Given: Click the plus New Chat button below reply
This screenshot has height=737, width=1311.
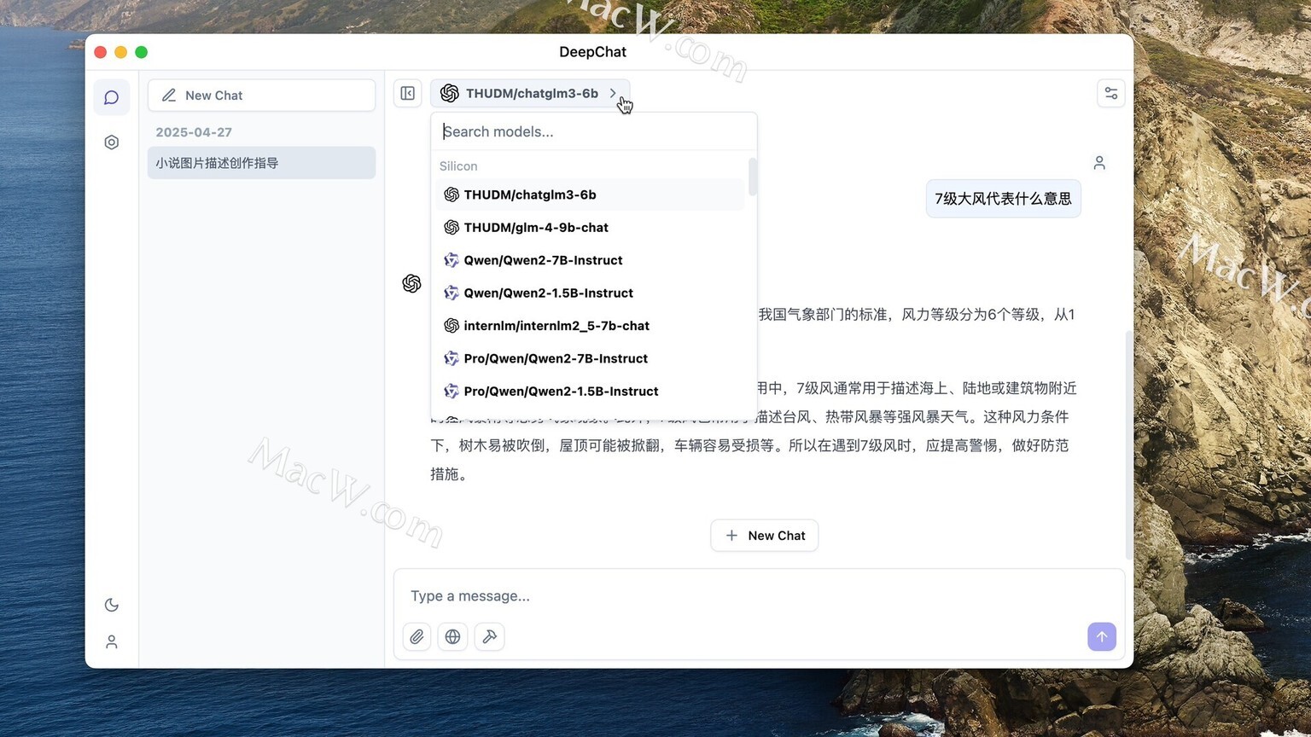Looking at the screenshot, I should tap(764, 536).
